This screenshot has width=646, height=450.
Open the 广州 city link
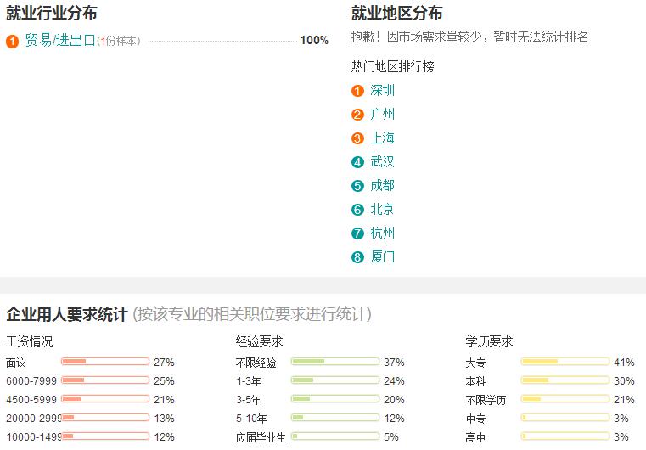tap(382, 114)
